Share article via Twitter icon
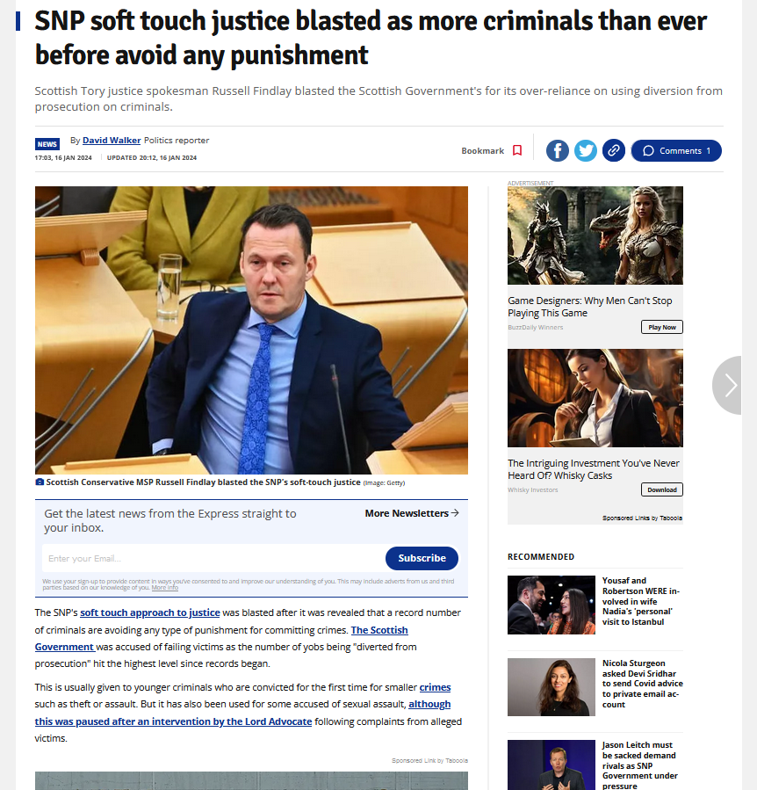The image size is (757, 790). pyautogui.click(x=585, y=150)
